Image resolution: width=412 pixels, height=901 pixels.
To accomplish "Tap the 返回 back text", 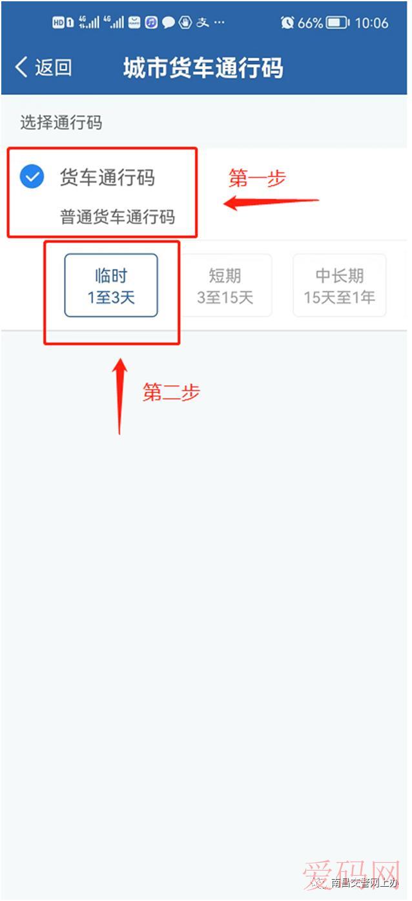I will (x=53, y=67).
